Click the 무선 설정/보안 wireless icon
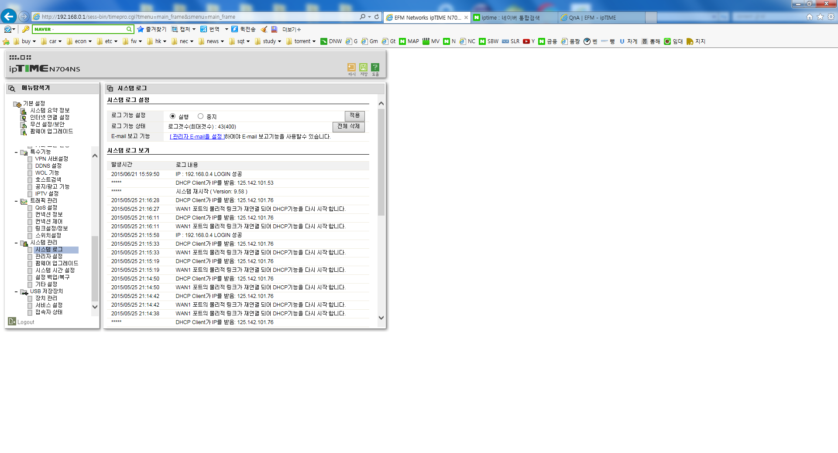Screen dimensions: 838x453 (24, 125)
